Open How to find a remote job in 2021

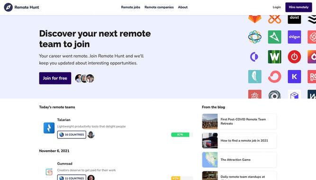tap(239, 141)
